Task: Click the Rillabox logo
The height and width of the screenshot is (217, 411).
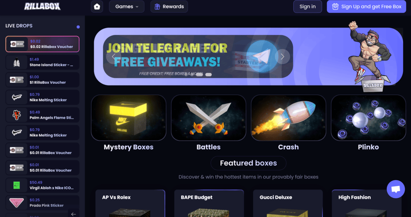Action: (x=42, y=7)
